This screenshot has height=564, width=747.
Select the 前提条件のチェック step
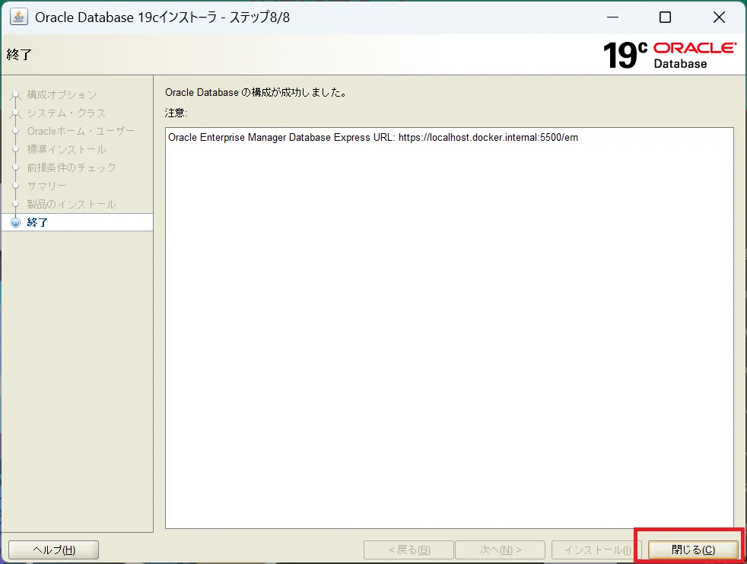click(72, 167)
